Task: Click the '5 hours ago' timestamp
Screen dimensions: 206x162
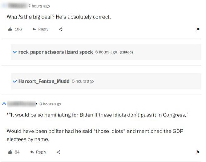Action: coord(83,81)
